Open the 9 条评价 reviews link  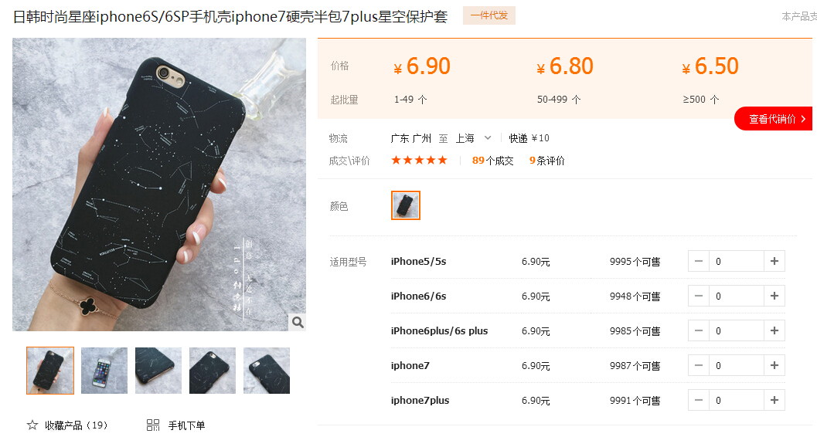tap(546, 161)
